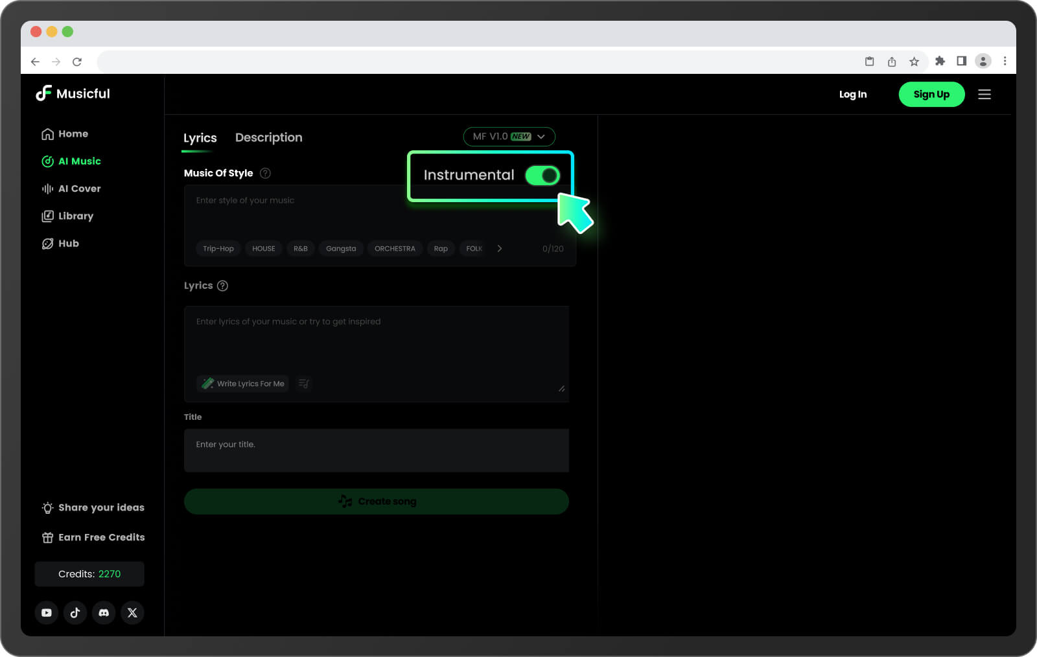Screen dimensions: 1037x657
Task: Go forward in browser
Action: click(x=56, y=62)
